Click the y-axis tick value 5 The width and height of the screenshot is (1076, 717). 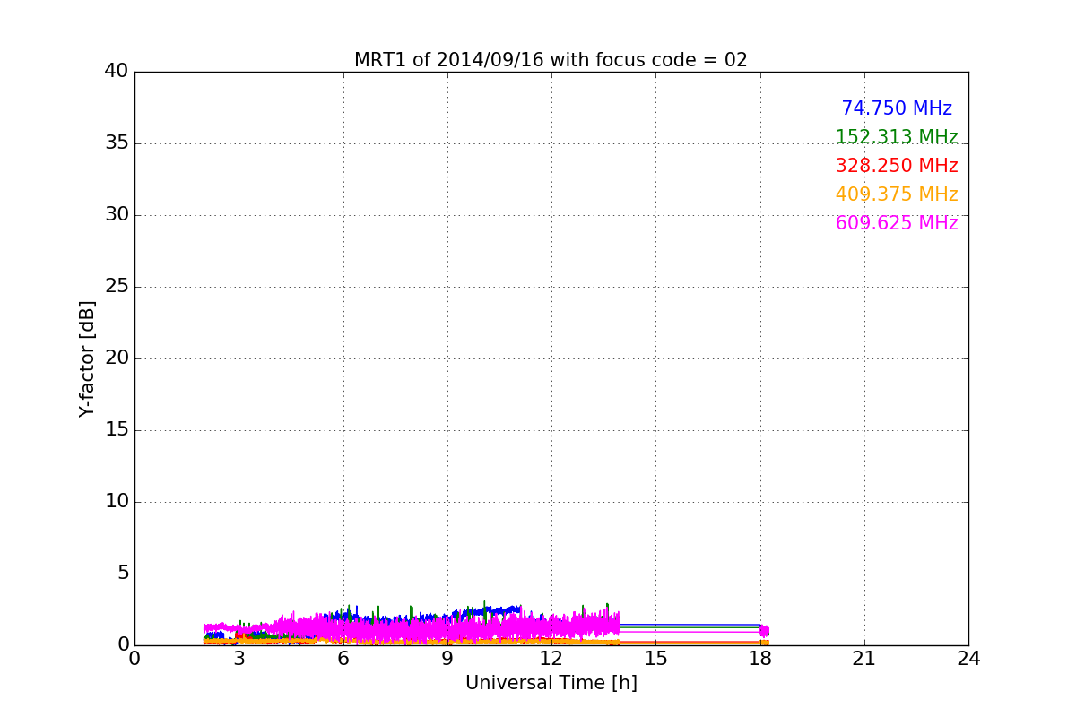click(x=123, y=574)
